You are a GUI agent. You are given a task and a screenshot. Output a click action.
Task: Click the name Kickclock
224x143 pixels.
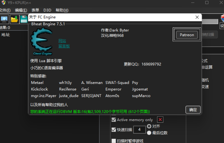tap(40, 89)
